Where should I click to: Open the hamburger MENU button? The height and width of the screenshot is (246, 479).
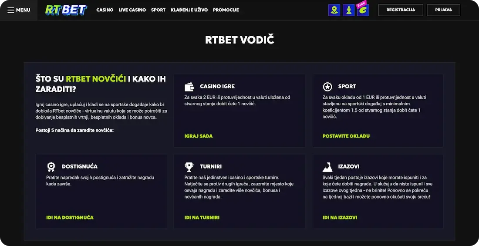click(19, 10)
